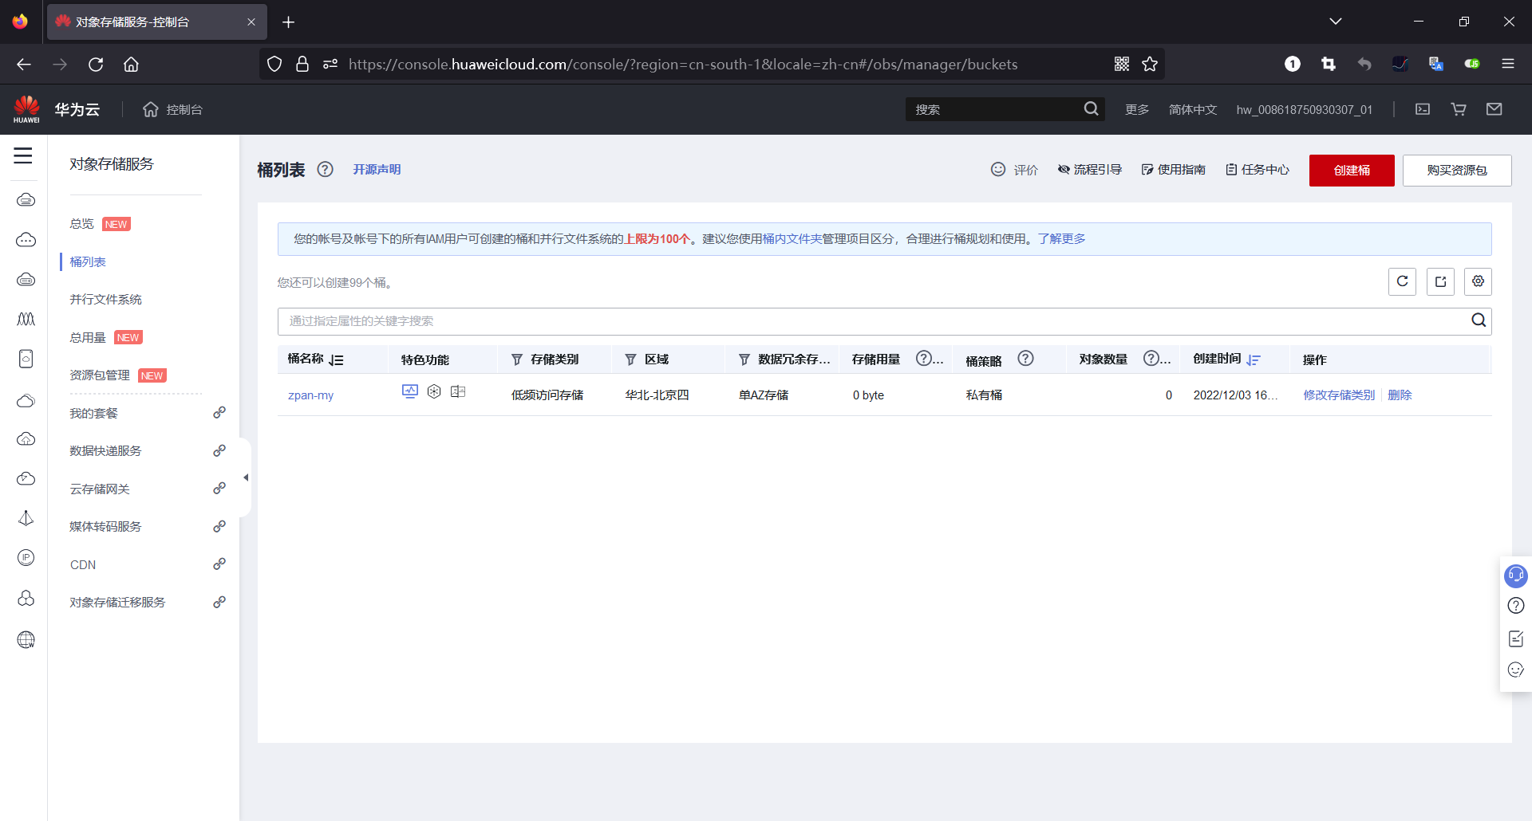Screen dimensions: 1532x821
Task: Go to 总览 in the sidebar
Action: click(82, 224)
